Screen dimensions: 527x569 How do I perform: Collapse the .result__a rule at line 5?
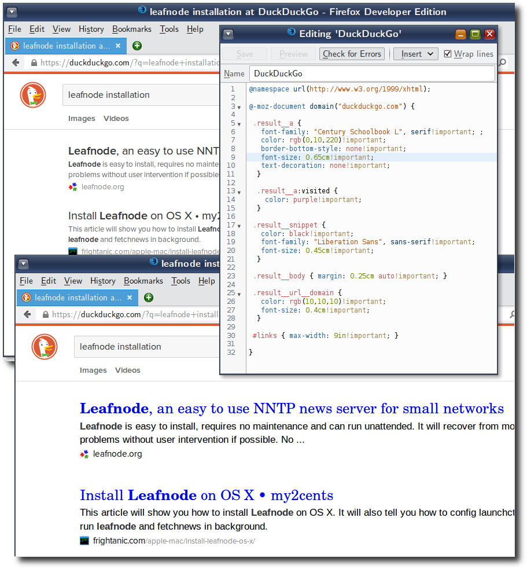click(239, 124)
